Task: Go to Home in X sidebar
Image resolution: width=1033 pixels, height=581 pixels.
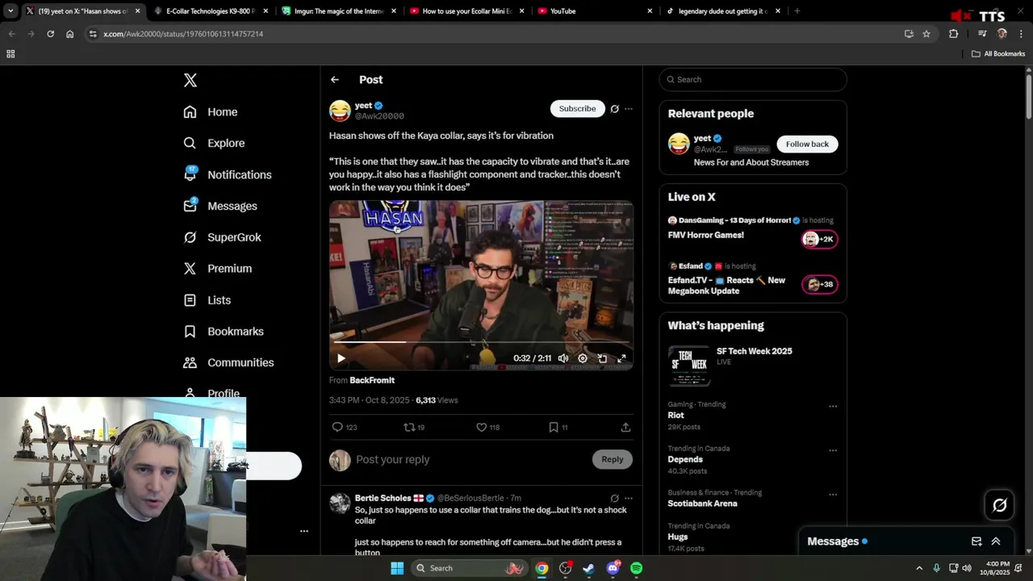Action: click(211, 112)
